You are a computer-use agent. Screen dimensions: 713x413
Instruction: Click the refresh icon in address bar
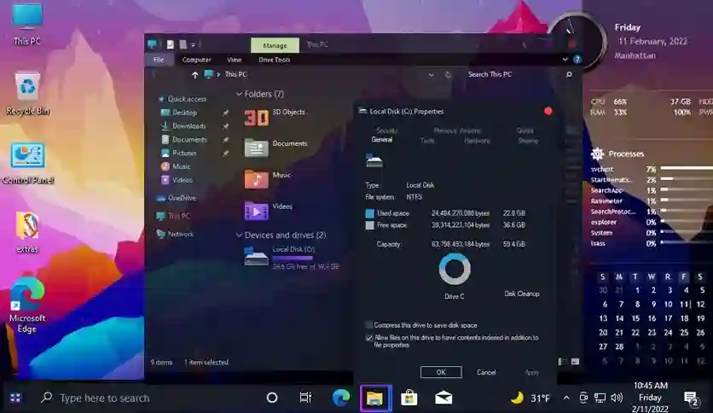(x=448, y=74)
